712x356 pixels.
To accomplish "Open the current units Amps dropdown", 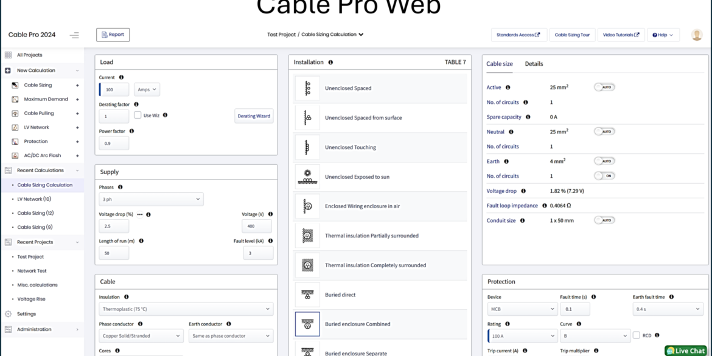I will 147,89.
